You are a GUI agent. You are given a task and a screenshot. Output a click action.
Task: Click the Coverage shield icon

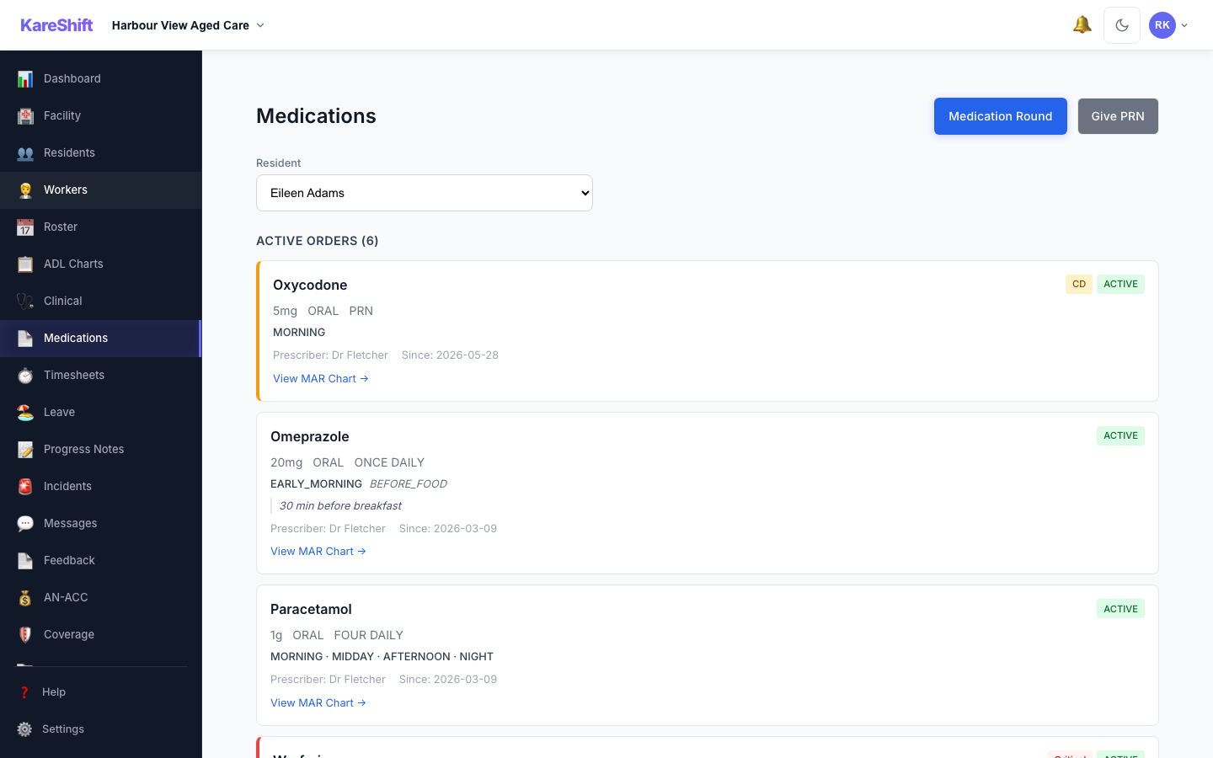[25, 634]
